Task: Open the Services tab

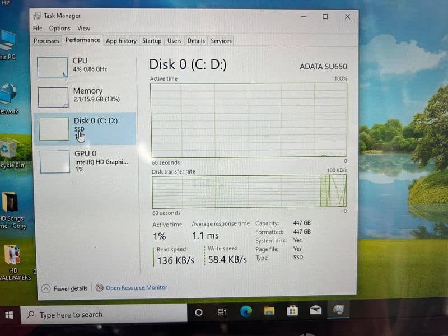Action: [x=221, y=41]
